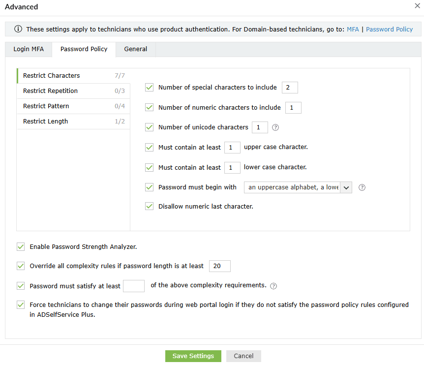This screenshot has height=365, width=424.
Task: Switch to the Login MFA tab
Action: pos(30,49)
